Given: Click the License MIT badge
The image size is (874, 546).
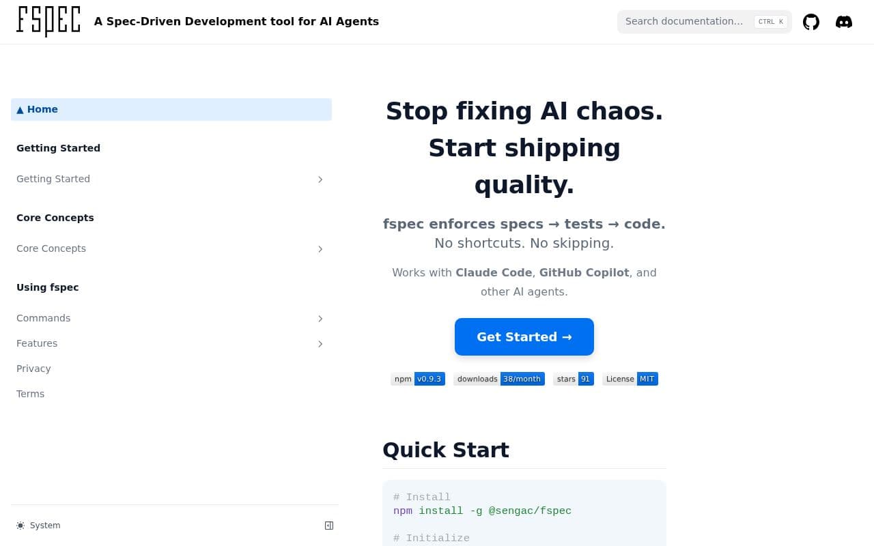Looking at the screenshot, I should (x=630, y=379).
